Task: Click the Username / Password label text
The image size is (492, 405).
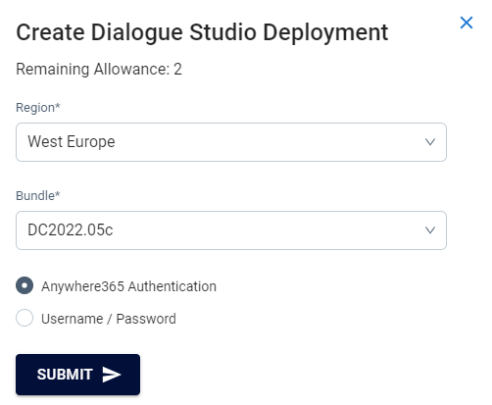Action: 109,319
